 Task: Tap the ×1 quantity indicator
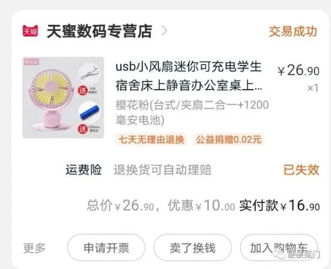click(313, 88)
